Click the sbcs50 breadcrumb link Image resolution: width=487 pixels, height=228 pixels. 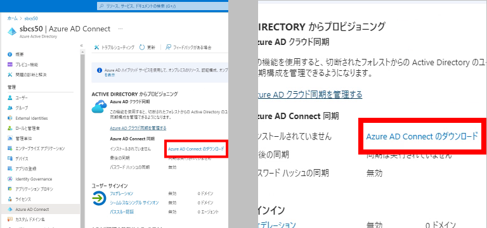point(30,18)
